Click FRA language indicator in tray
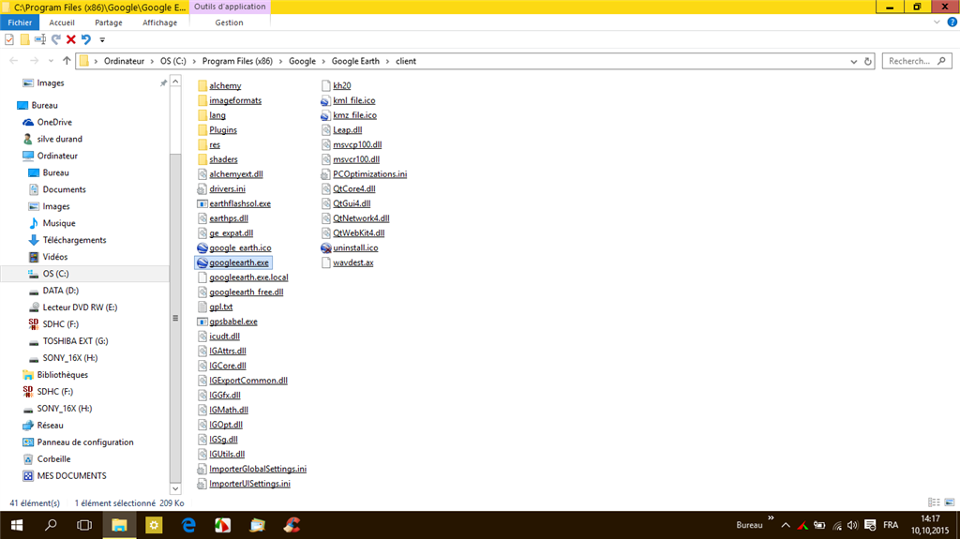The height and width of the screenshot is (539, 960). tap(891, 525)
